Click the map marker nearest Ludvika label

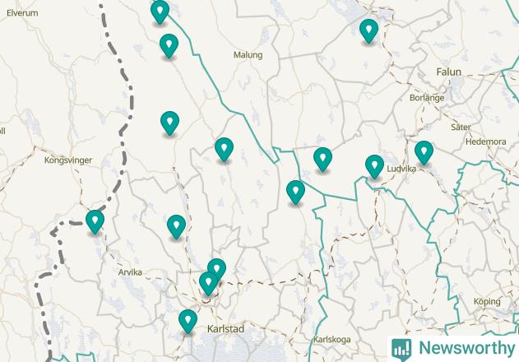pos(374,166)
